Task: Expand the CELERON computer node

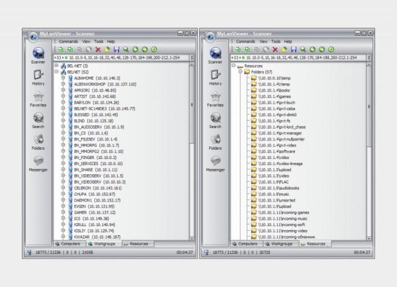Action: pos(64,188)
